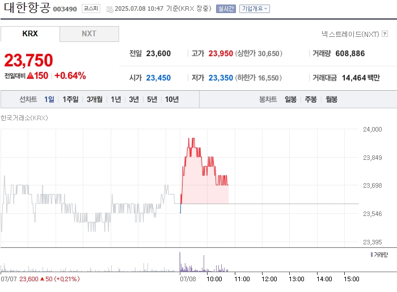Viewport: 397px width, 292px height.
Task: Click the 23,849 y-axis label
Action: [x=372, y=158]
